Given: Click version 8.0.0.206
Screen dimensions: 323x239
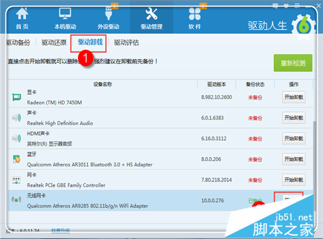Looking at the screenshot, I should (211, 159).
